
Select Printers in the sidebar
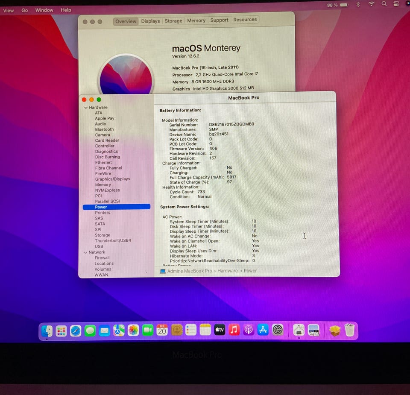pos(102,213)
